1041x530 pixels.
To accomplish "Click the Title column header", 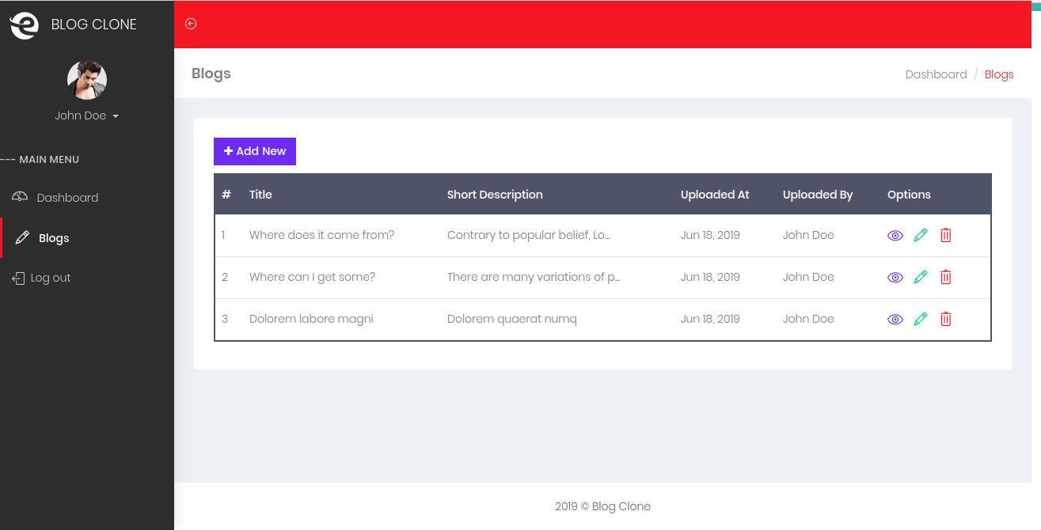I will [x=260, y=195].
